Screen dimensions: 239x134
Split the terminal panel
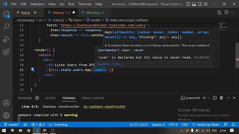pos(215,98)
